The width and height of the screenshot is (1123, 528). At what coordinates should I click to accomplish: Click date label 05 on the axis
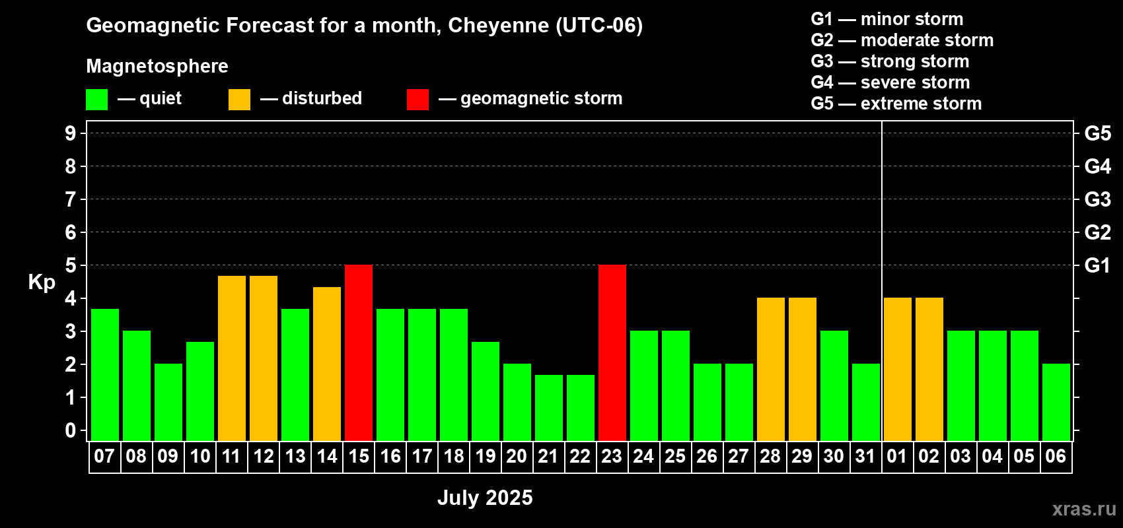(x=1024, y=456)
